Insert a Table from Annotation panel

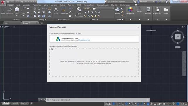70,16
